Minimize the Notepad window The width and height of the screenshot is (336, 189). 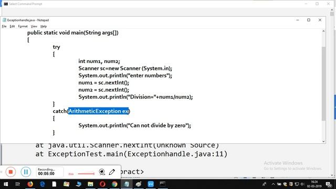pyautogui.click(x=298, y=20)
